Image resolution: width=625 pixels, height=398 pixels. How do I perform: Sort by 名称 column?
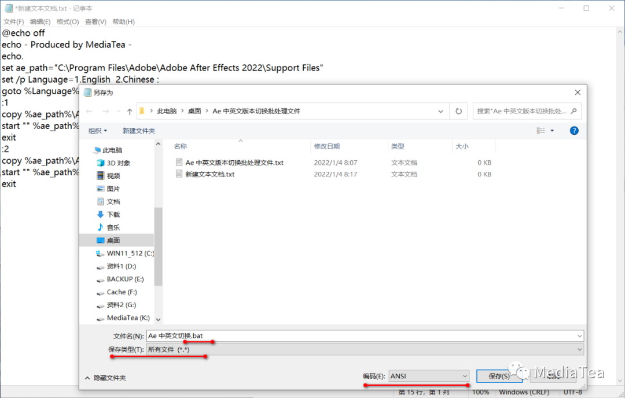tap(180, 146)
